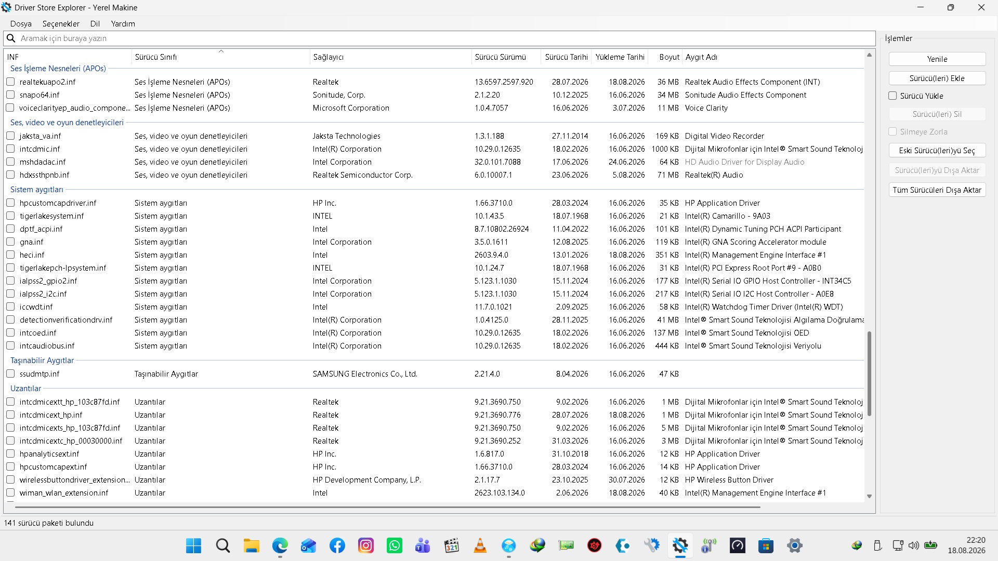
Task: Click the network icon in the system tray
Action: [898, 545]
